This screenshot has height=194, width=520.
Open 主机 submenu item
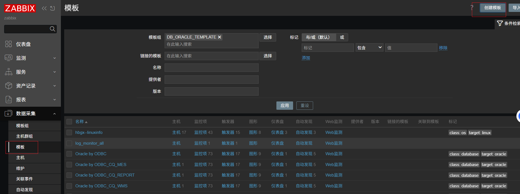click(x=34, y=158)
